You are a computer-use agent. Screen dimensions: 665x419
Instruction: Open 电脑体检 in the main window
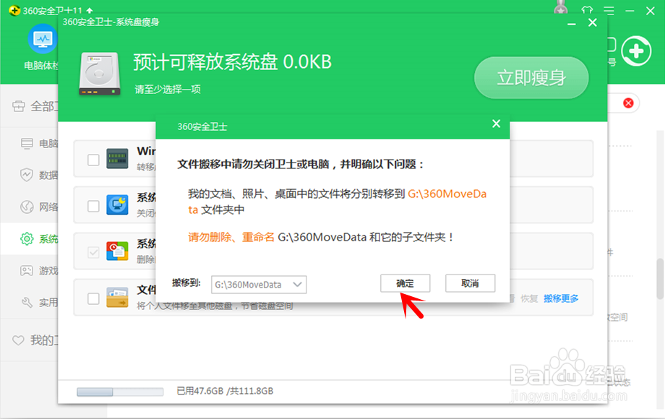43,47
